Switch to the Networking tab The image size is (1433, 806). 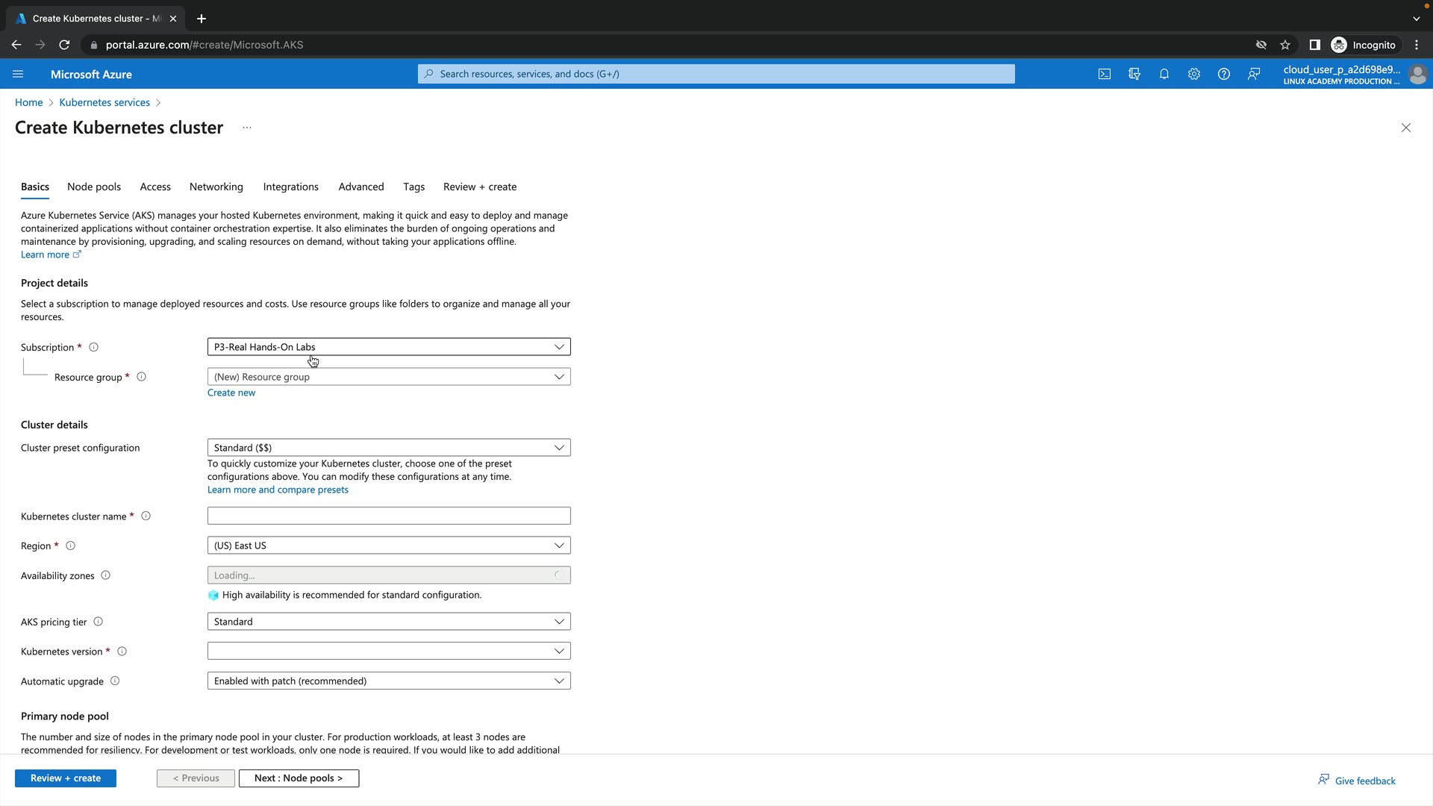click(216, 187)
